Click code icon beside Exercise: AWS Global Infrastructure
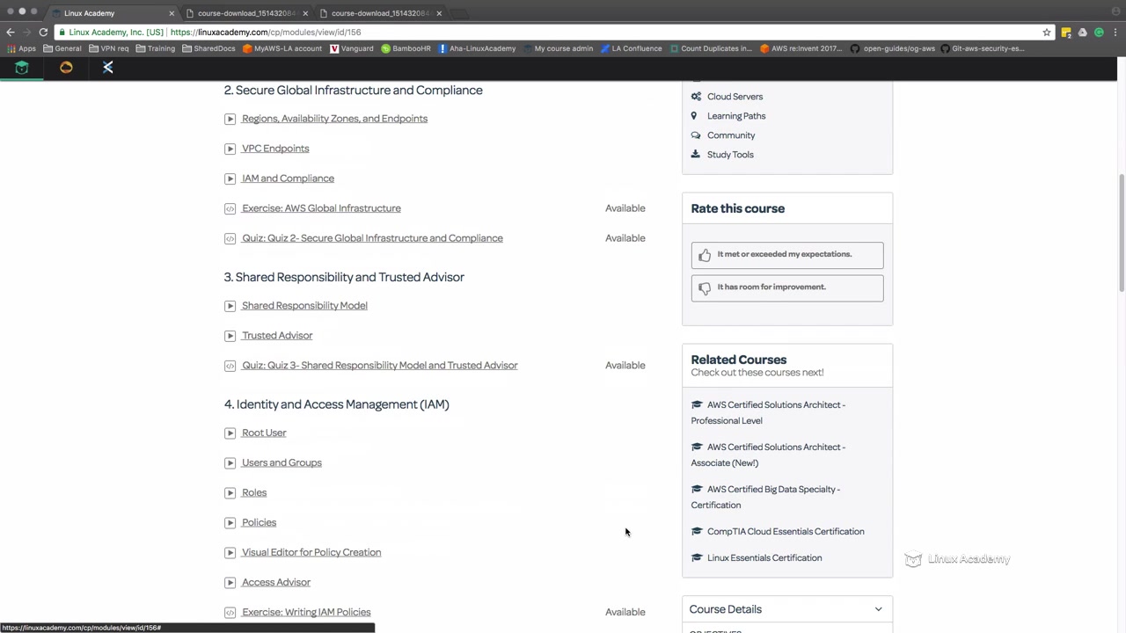Image resolution: width=1126 pixels, height=633 pixels. point(230,208)
